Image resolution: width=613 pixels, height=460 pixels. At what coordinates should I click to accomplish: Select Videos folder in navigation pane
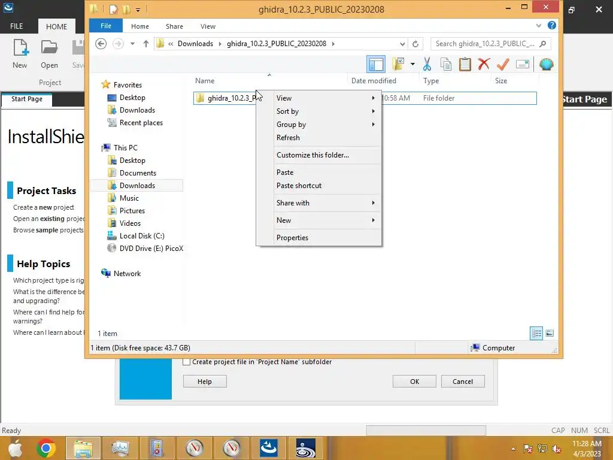coord(130,223)
